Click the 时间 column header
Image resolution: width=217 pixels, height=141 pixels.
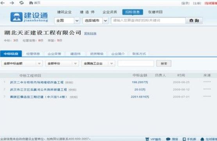coord(181,75)
